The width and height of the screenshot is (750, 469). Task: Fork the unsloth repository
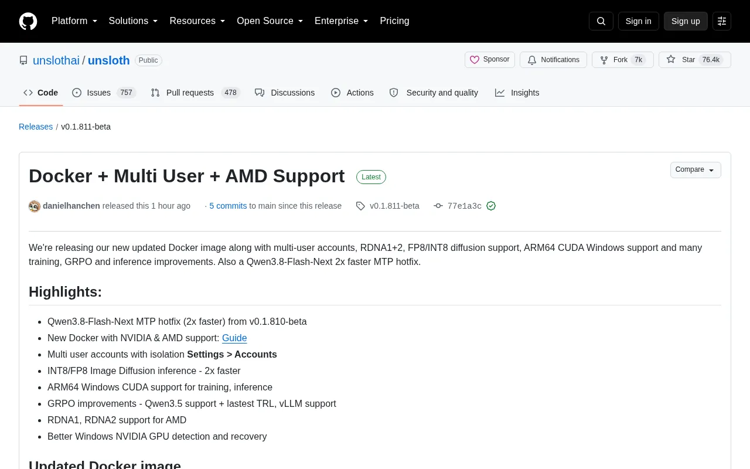pyautogui.click(x=623, y=60)
